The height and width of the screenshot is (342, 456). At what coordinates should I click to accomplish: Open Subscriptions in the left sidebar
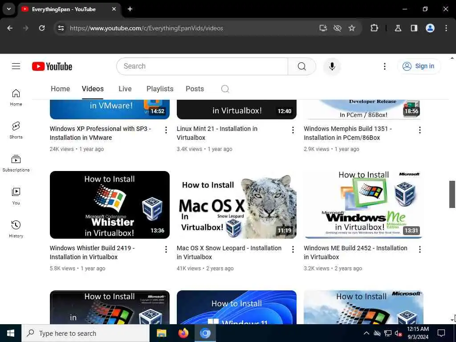tap(16, 163)
